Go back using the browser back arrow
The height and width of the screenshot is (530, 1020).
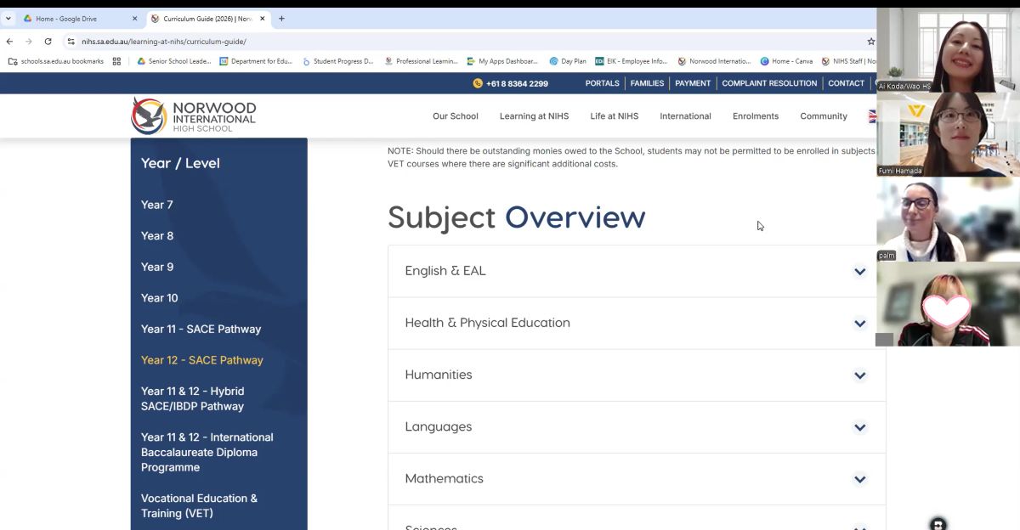[x=9, y=42]
